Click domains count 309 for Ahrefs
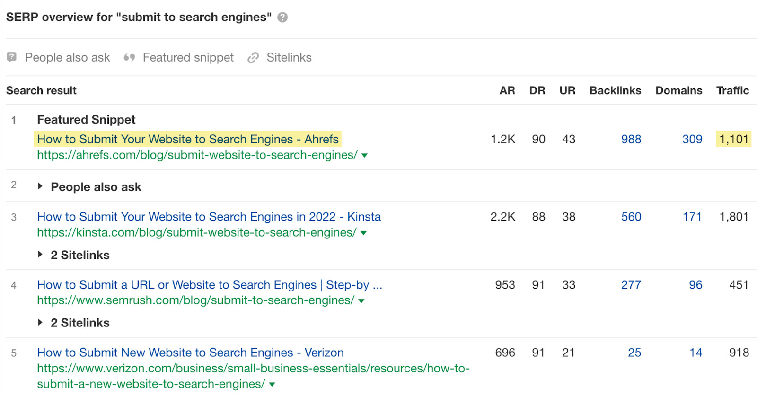This screenshot has width=757, height=397. [692, 139]
